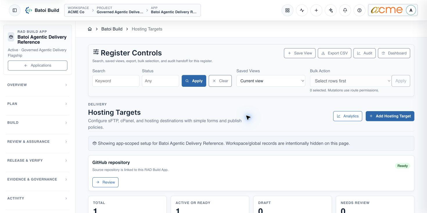Click Save View button

tap(300, 53)
